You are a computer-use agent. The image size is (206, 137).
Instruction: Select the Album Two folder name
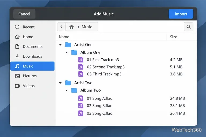[90, 90]
